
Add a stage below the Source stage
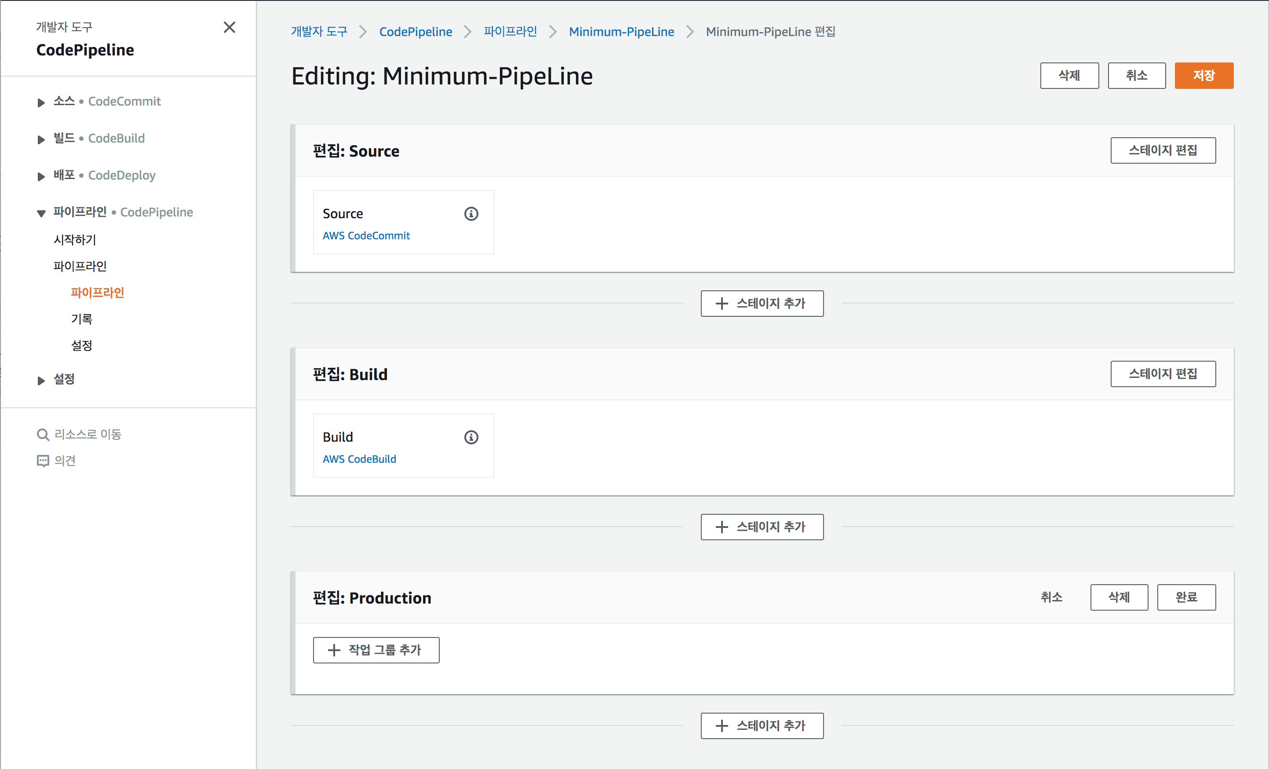click(762, 304)
